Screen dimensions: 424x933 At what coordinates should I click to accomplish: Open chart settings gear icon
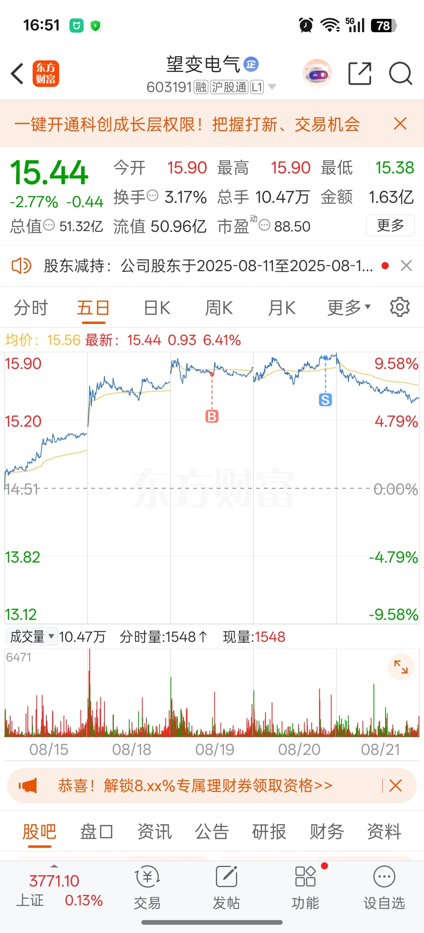(400, 307)
